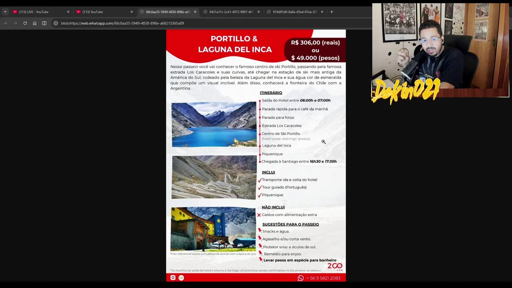512x288 pixels.
Task: Switch to the 919d91d0 blob tab
Action: tap(294, 12)
